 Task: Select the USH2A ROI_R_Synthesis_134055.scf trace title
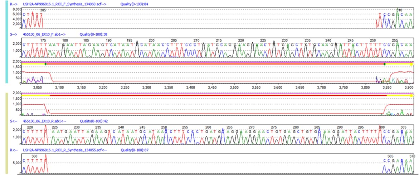tap(65, 150)
